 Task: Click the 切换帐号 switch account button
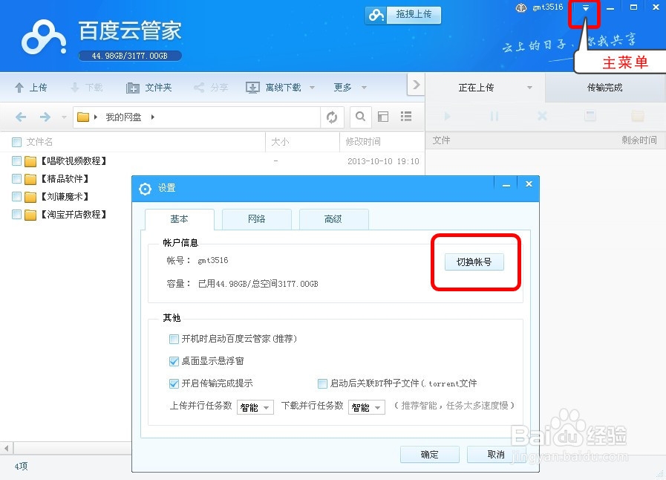click(x=474, y=262)
